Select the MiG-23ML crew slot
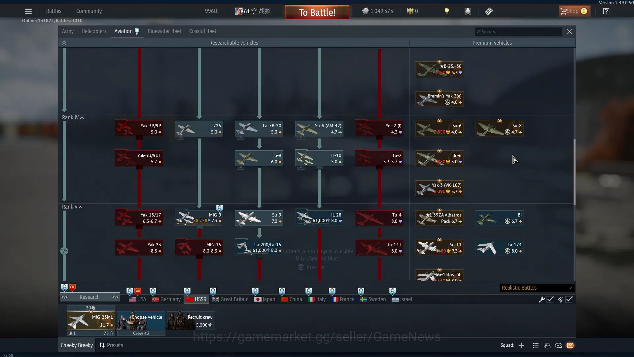This screenshot has height=357, width=634. coord(91,321)
